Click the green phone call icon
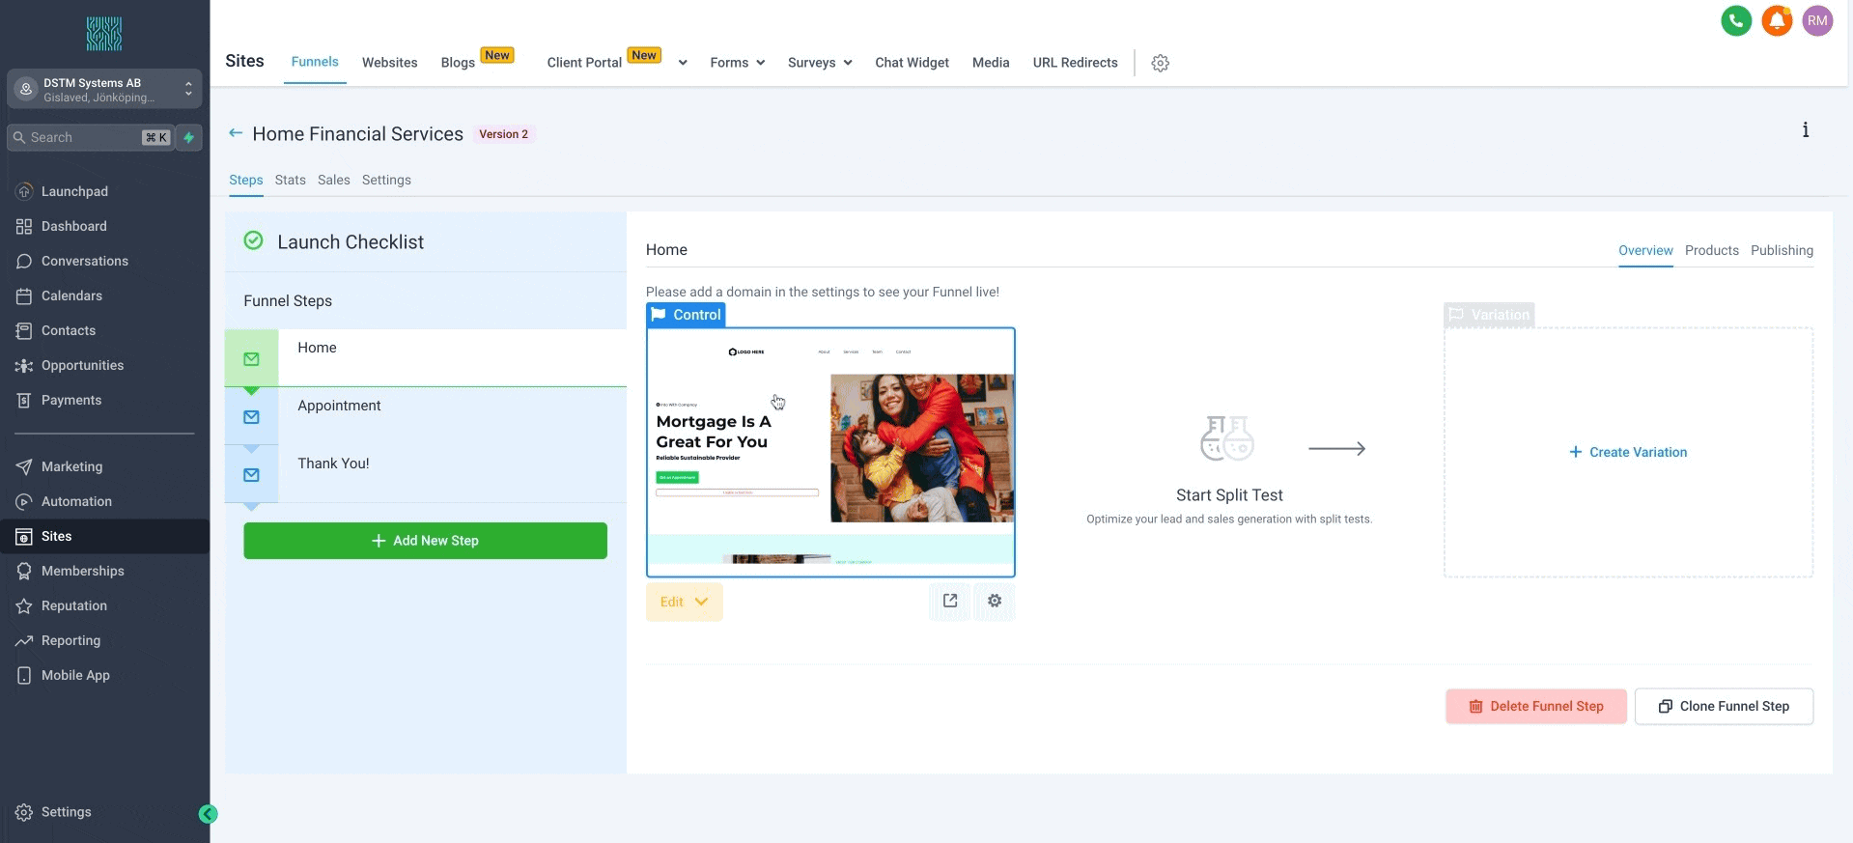Screen dimensions: 1853x843 (x=1736, y=20)
